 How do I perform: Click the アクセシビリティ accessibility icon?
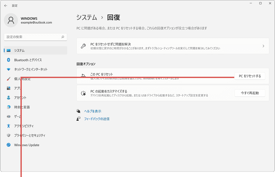pos(8,126)
